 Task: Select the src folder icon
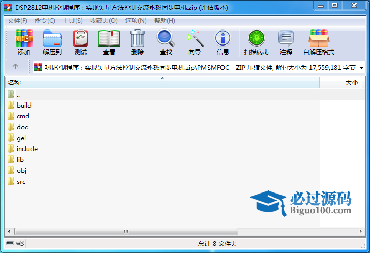[x=11, y=181]
